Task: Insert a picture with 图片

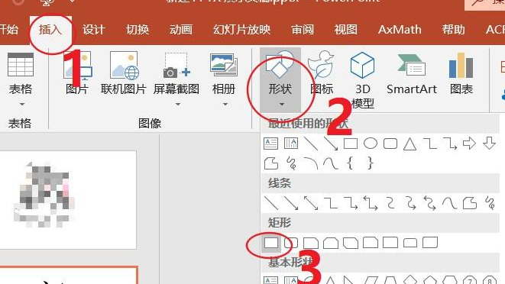Action: tap(78, 73)
